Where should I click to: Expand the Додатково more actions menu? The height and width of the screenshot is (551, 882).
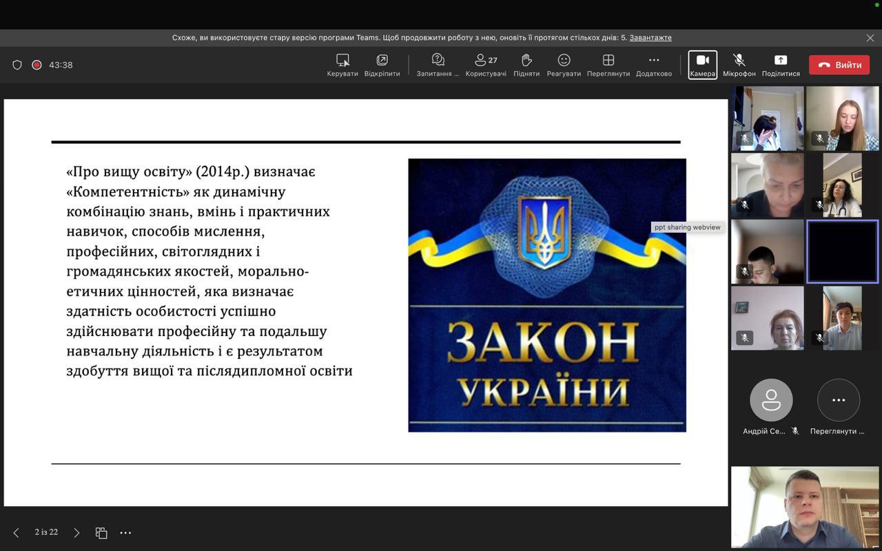tap(653, 65)
